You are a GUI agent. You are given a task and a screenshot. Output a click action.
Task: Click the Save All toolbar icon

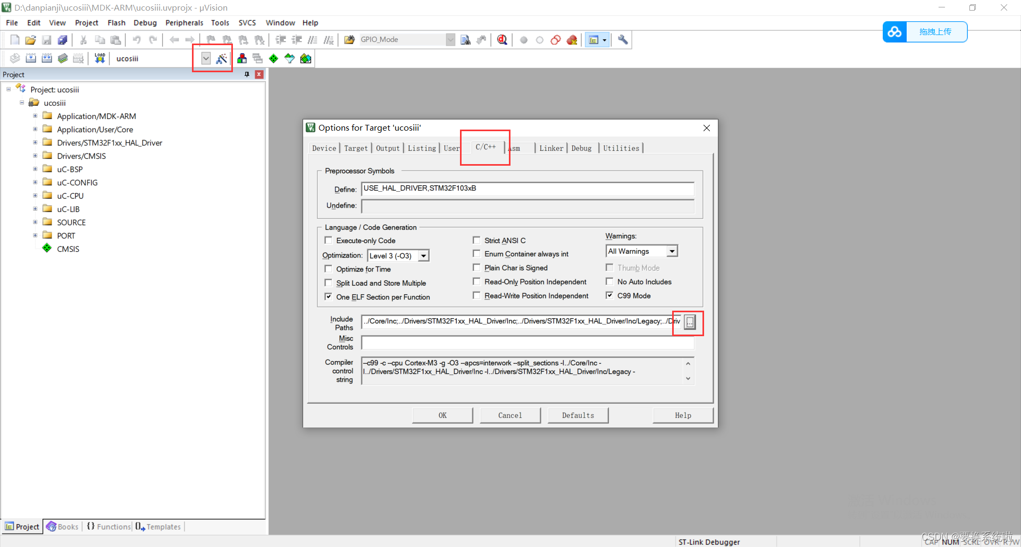(x=62, y=40)
